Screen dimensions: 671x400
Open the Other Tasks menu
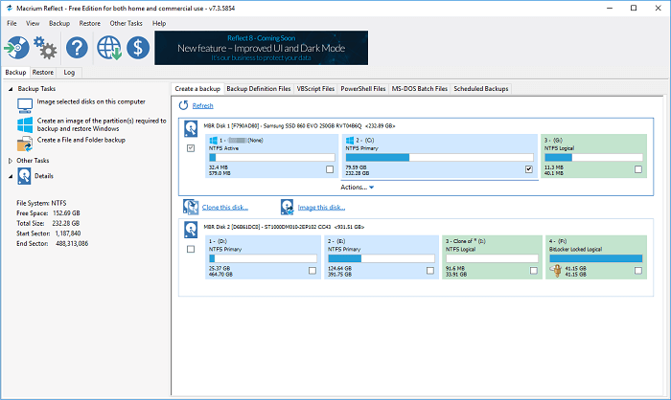(126, 23)
